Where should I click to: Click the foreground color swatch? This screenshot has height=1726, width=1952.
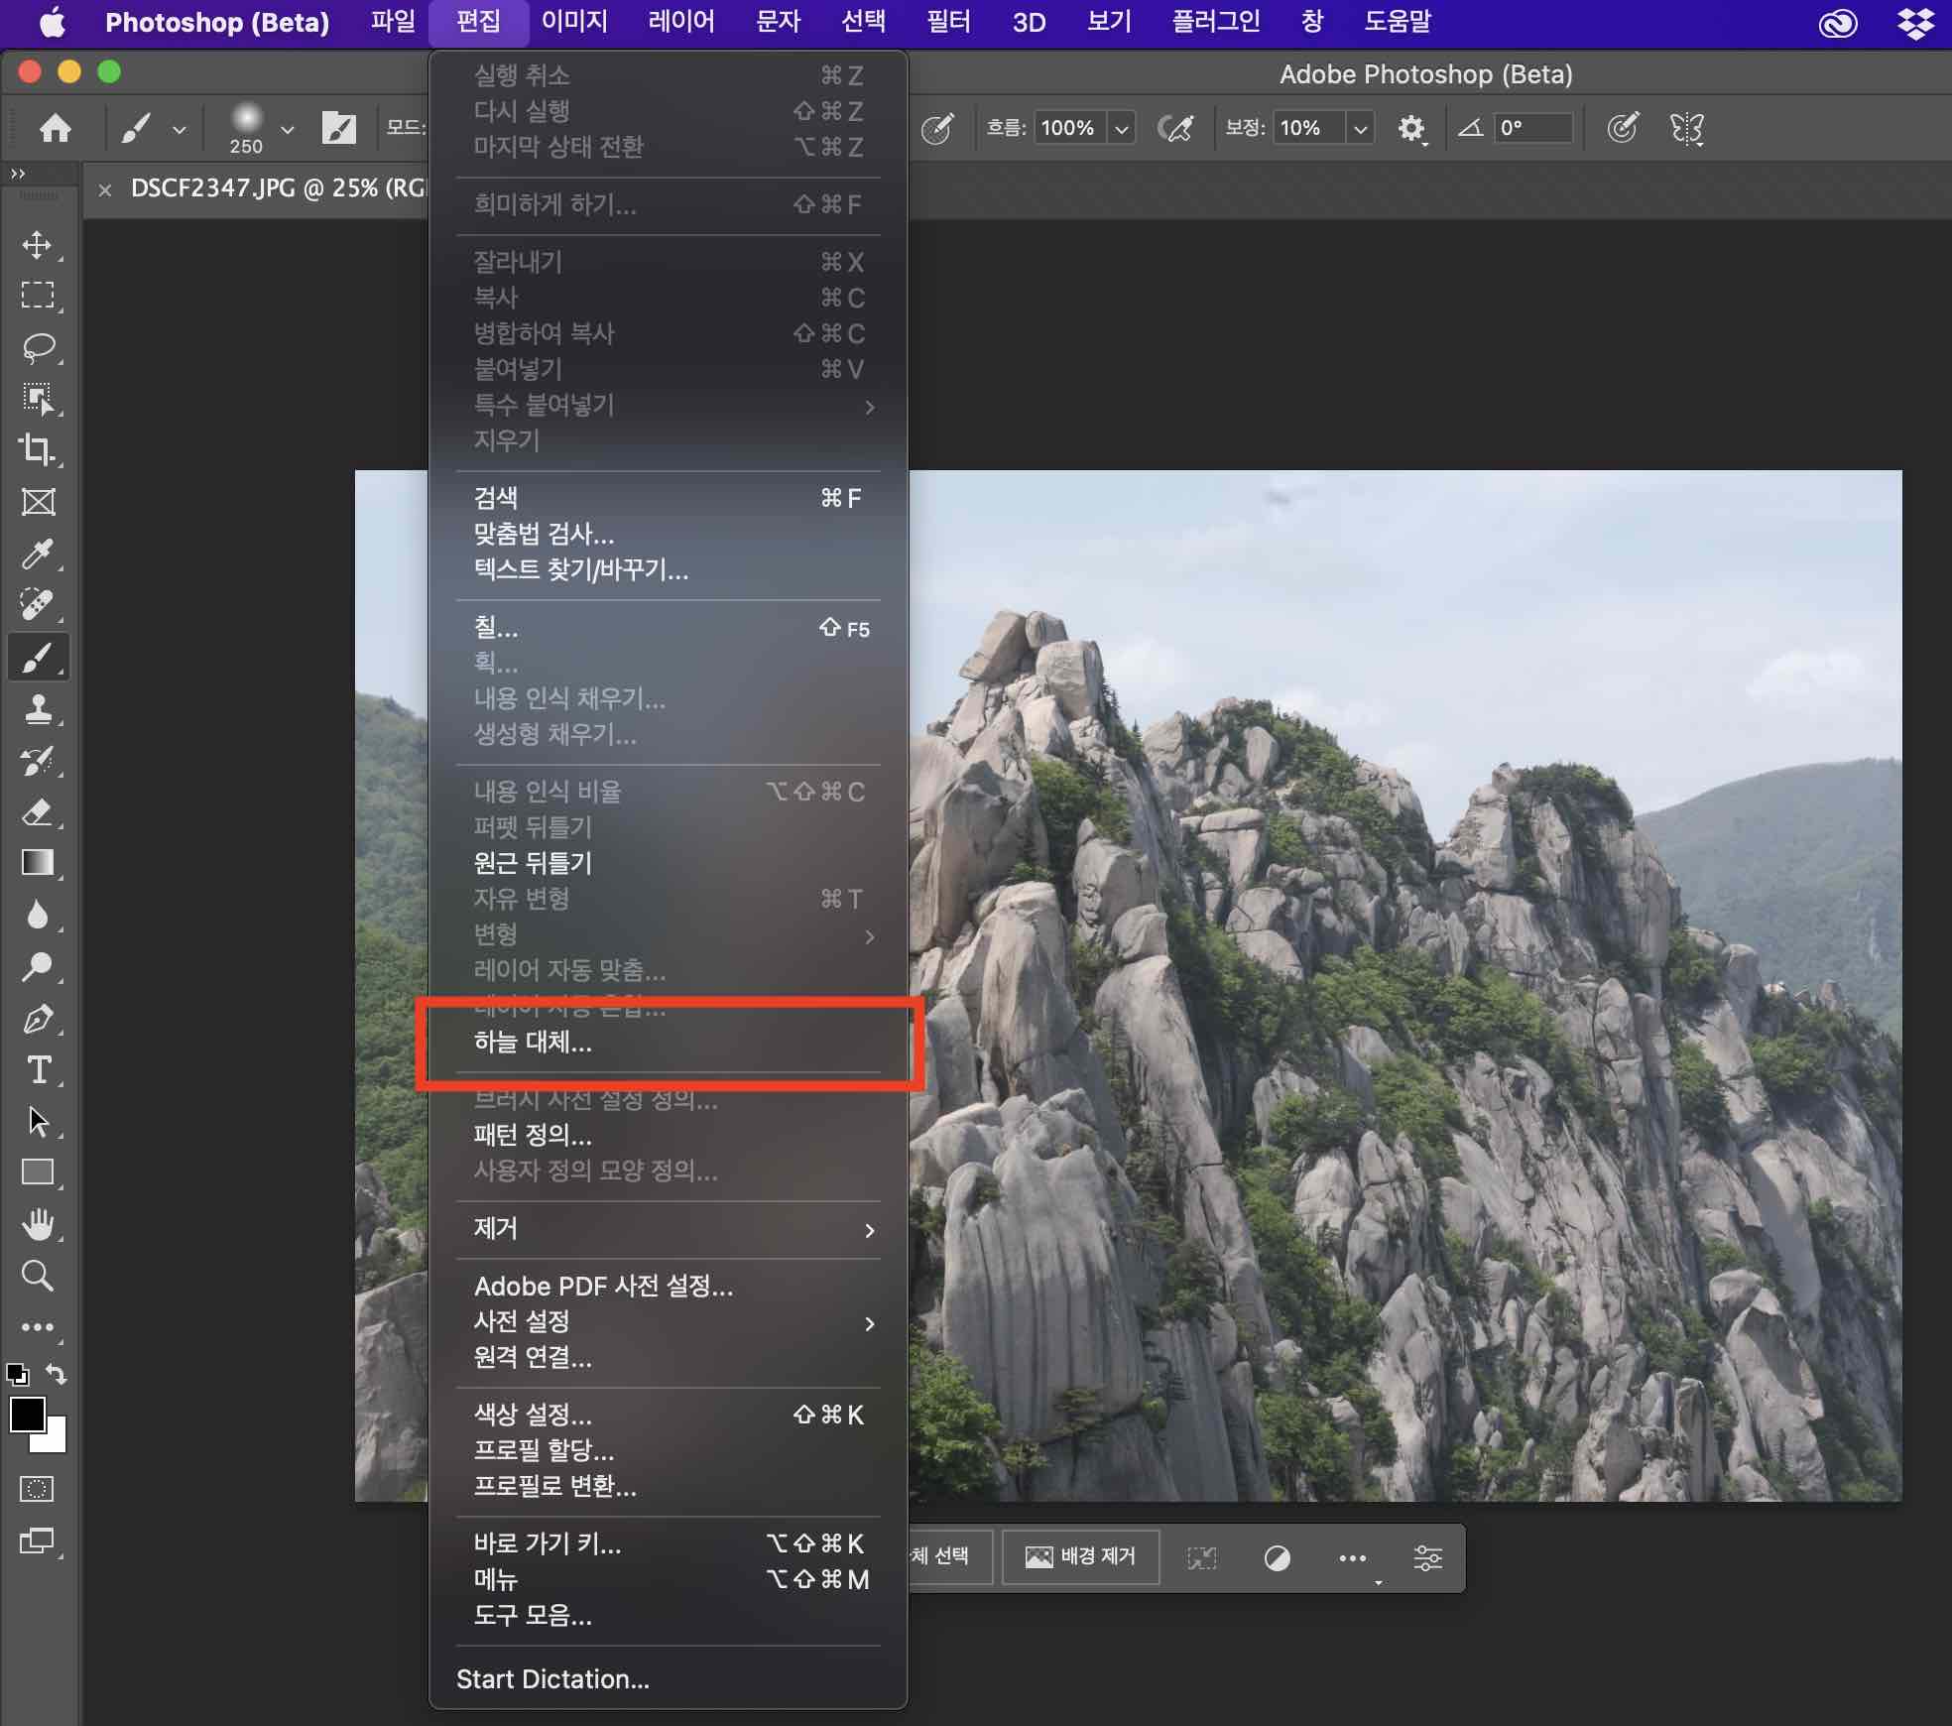point(27,1415)
